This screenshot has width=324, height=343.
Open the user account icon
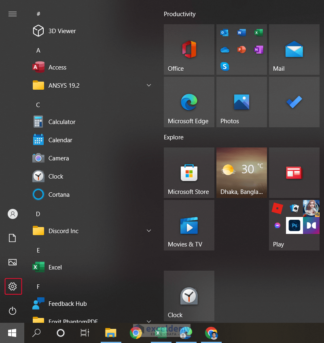pyautogui.click(x=13, y=214)
